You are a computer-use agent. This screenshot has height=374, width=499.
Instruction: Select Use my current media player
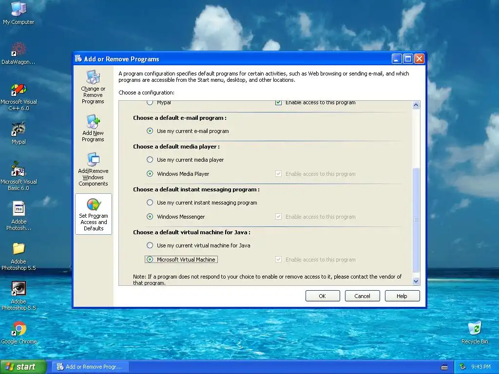point(150,160)
